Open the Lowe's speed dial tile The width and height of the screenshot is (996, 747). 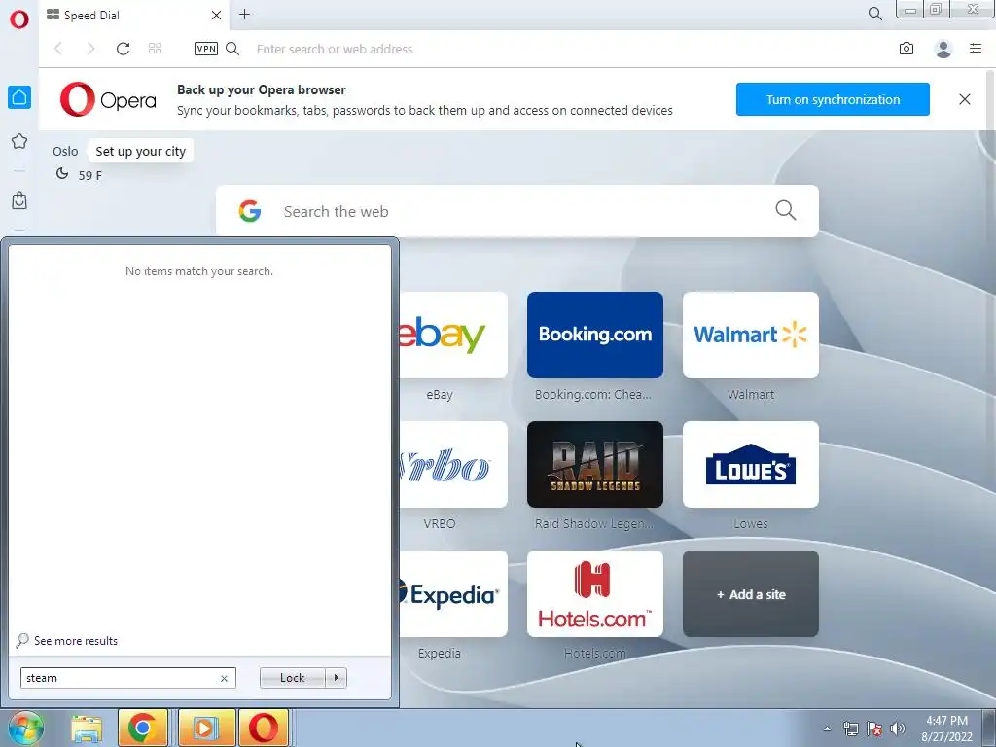pyautogui.click(x=751, y=464)
